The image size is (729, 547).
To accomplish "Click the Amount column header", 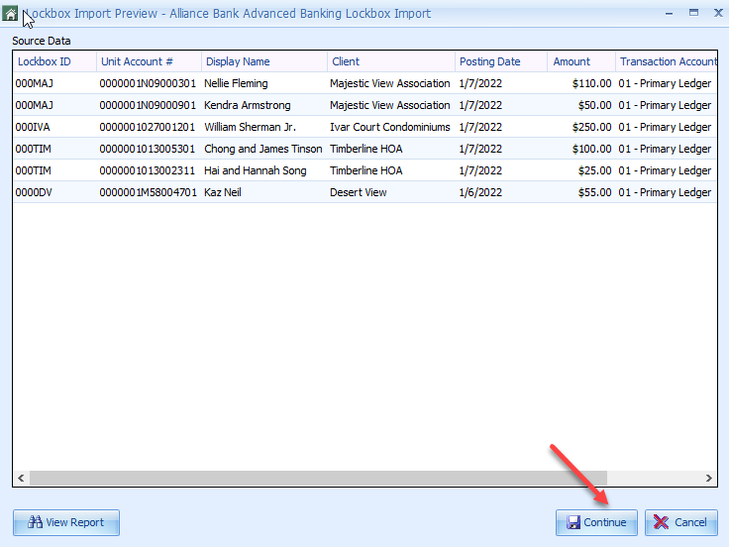I will (572, 61).
